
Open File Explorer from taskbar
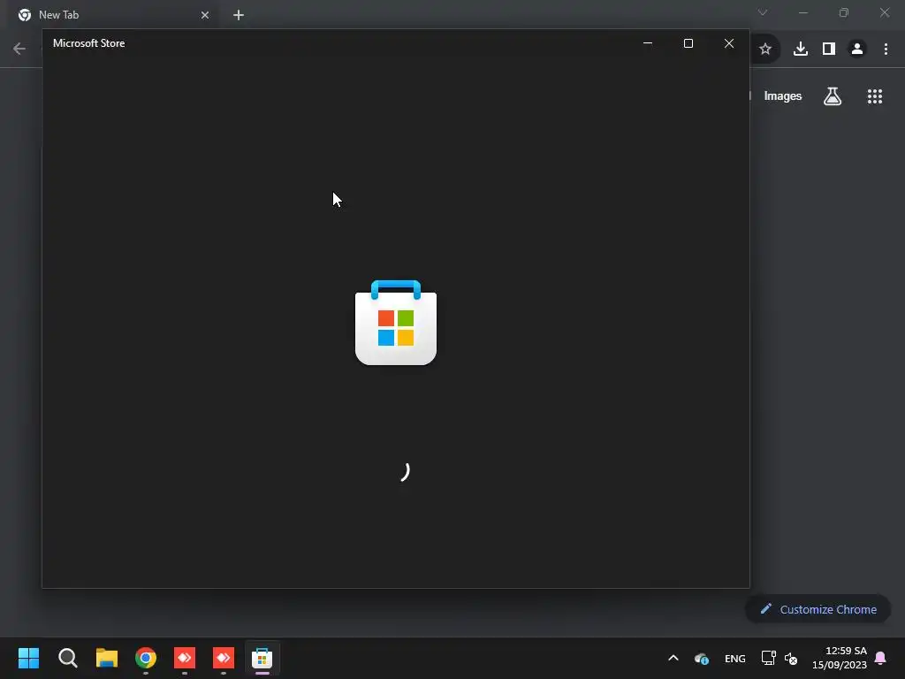[x=107, y=658]
